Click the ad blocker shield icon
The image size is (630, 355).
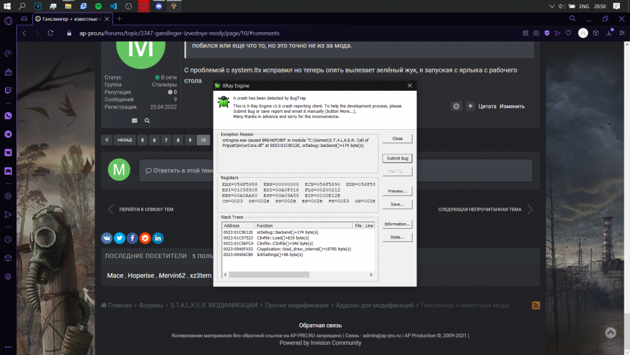(547, 33)
